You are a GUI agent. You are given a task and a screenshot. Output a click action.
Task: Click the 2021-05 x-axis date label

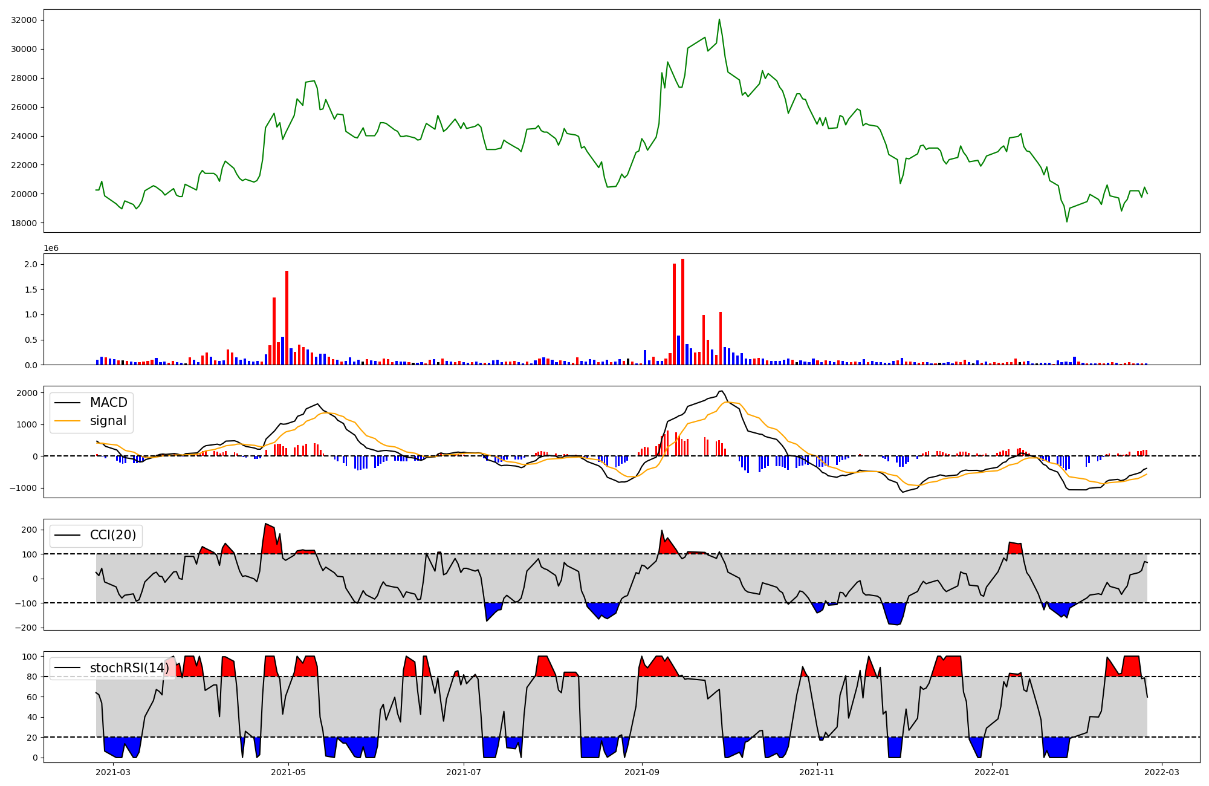288,772
